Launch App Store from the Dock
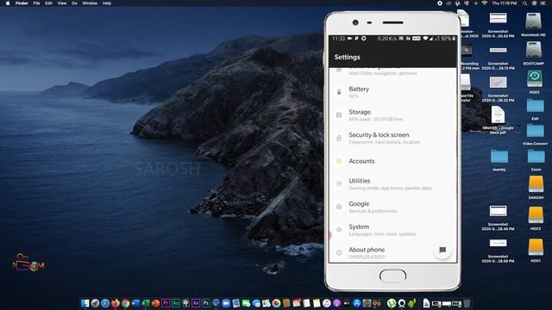This screenshot has height=310, width=552. tap(357, 303)
